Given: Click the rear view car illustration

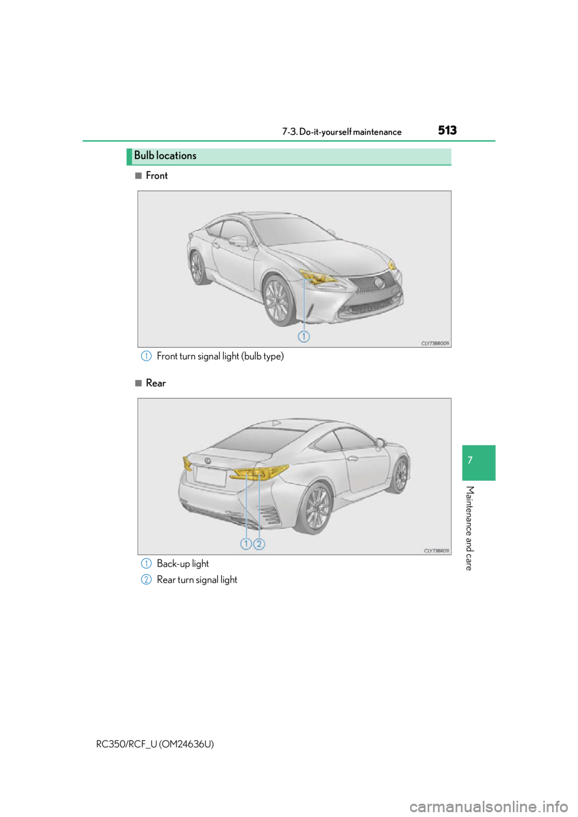Looking at the screenshot, I should [x=294, y=476].
